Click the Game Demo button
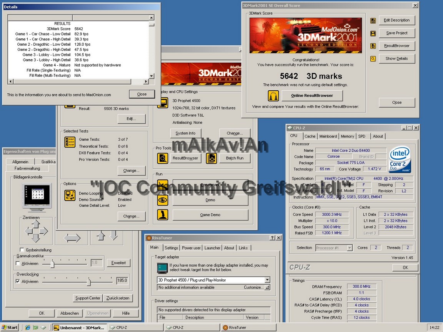The height and width of the screenshot is (332, 443). pyautogui.click(x=210, y=215)
